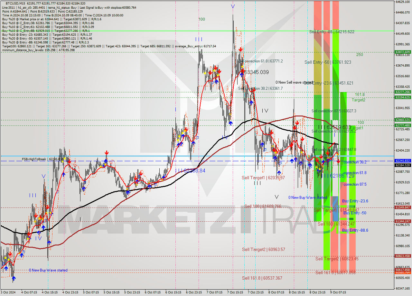Click the green 62777.480 price axis tag
The width and height of the screenshot is (412, 296).
point(403,125)
